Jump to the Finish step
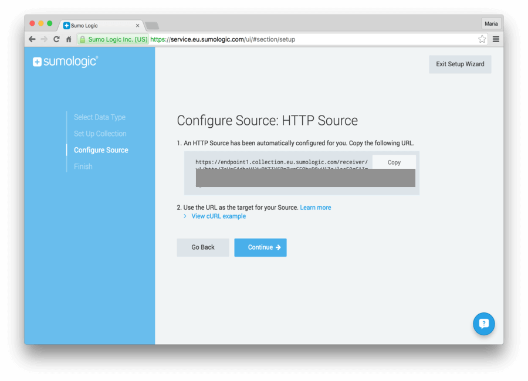The image size is (528, 381). click(83, 166)
